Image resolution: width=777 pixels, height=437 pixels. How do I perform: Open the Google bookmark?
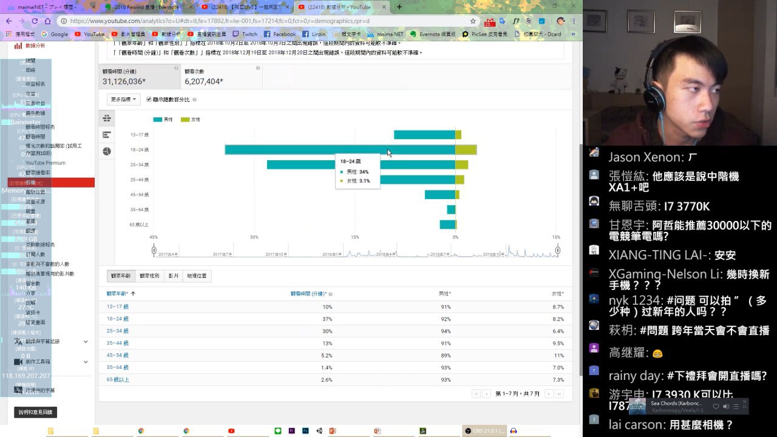click(54, 35)
